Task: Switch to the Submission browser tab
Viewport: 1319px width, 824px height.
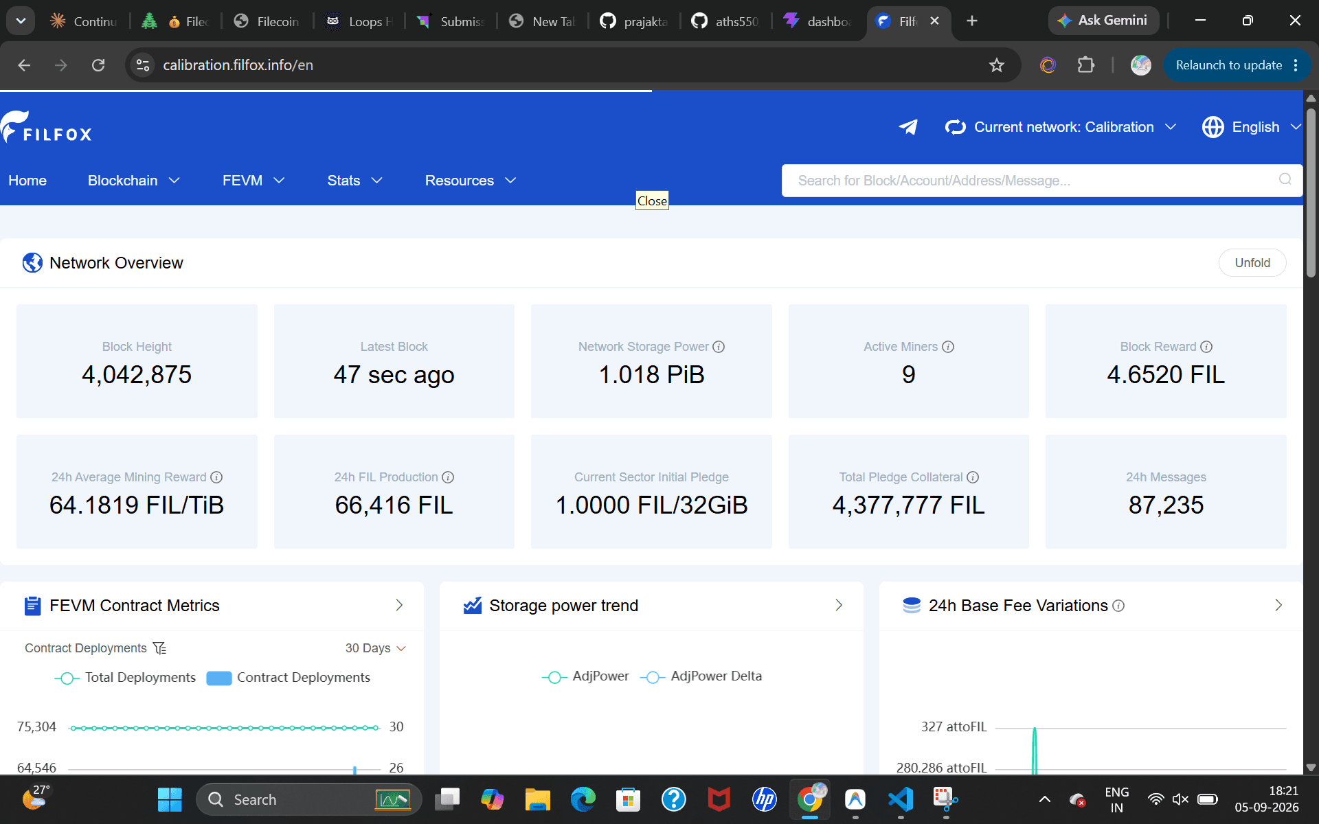Action: tap(451, 21)
